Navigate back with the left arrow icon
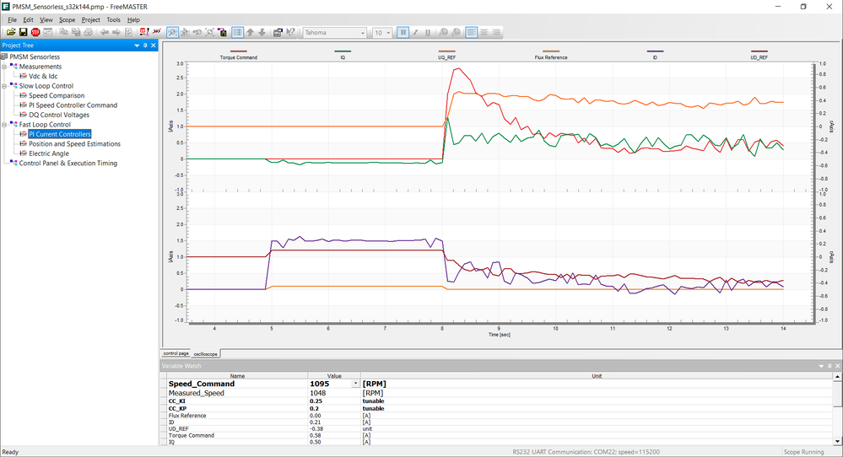This screenshot has height=457, width=843. point(105,32)
